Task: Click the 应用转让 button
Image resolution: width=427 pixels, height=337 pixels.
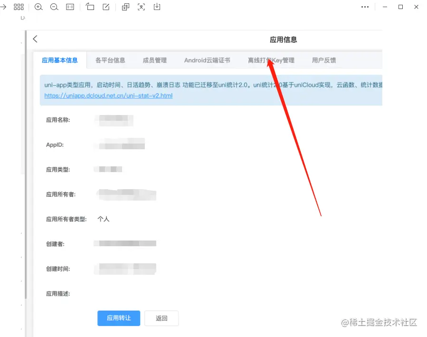Action: tap(119, 318)
